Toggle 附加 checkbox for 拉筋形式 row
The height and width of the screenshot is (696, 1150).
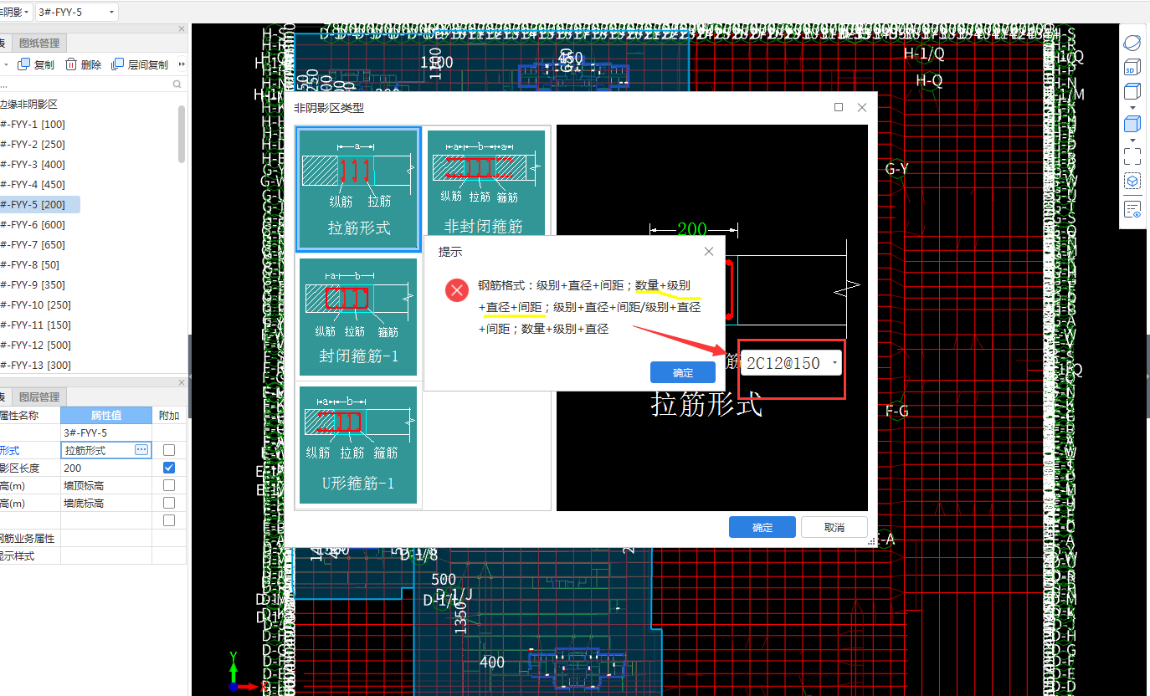169,450
